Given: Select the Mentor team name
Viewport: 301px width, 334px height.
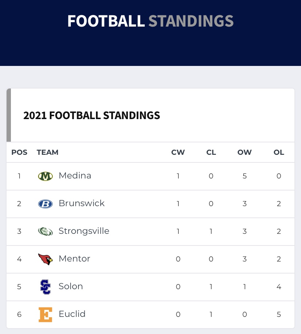Looking at the screenshot, I should pyautogui.click(x=75, y=259).
